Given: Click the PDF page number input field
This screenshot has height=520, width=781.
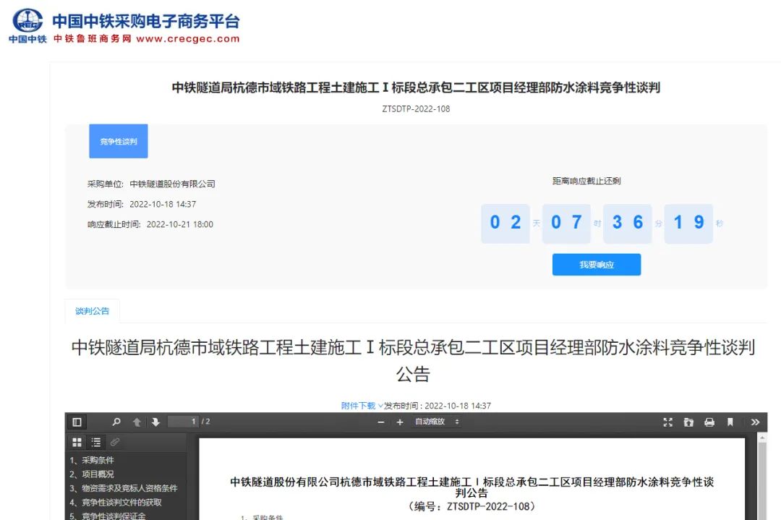Looking at the screenshot, I should pyautogui.click(x=183, y=422).
